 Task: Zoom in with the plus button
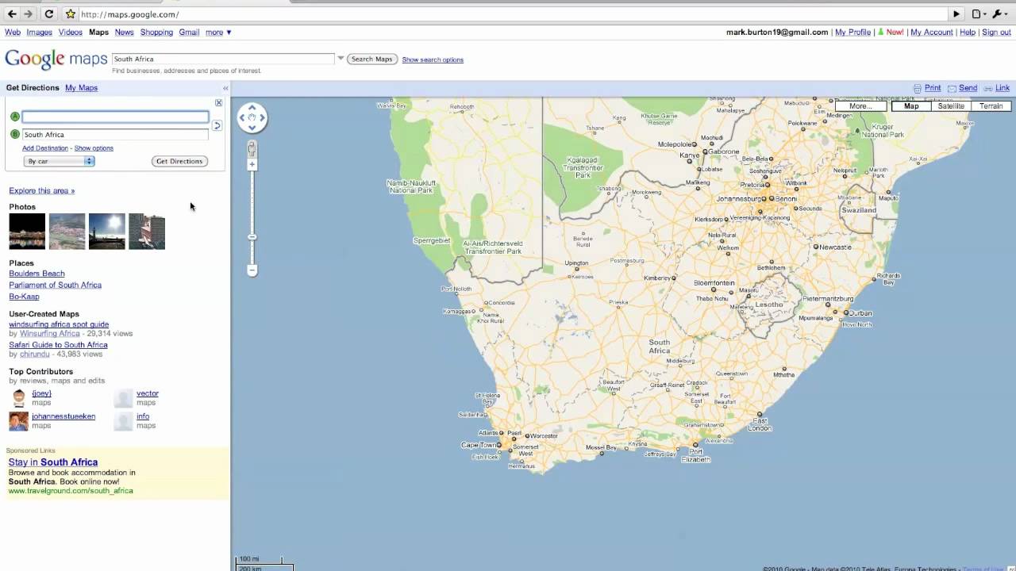tap(252, 165)
